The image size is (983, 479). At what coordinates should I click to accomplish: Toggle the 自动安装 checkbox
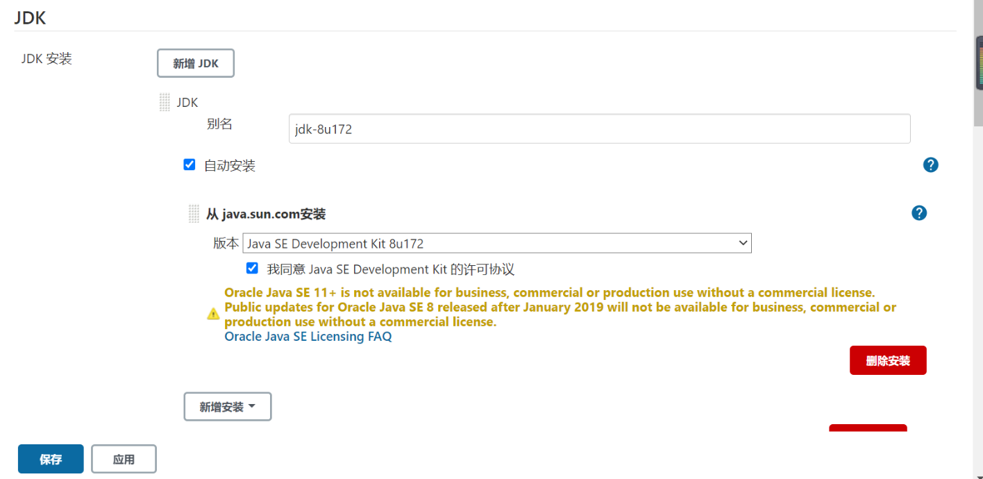click(190, 165)
